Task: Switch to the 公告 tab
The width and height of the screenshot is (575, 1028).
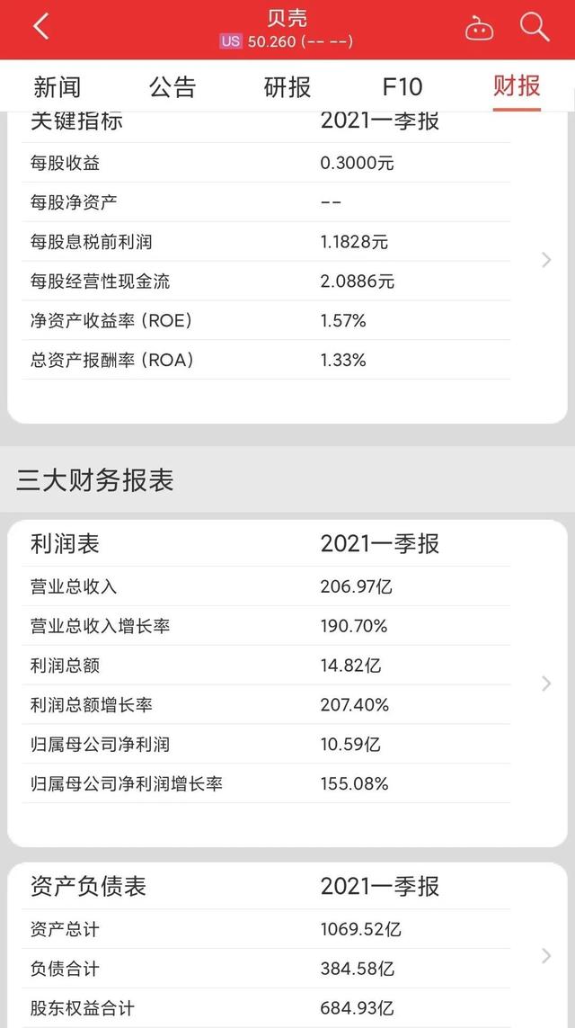Action: coord(172,86)
